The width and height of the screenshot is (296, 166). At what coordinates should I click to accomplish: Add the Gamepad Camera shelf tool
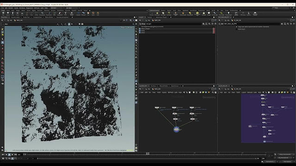(255, 13)
